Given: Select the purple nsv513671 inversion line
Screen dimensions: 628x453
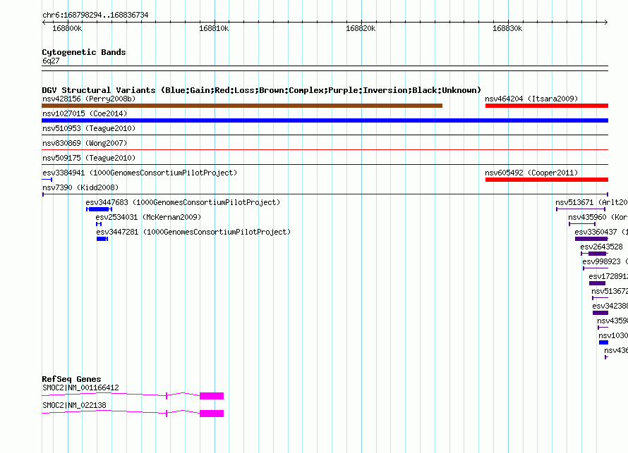Looking at the screenshot, I should tap(581, 209).
